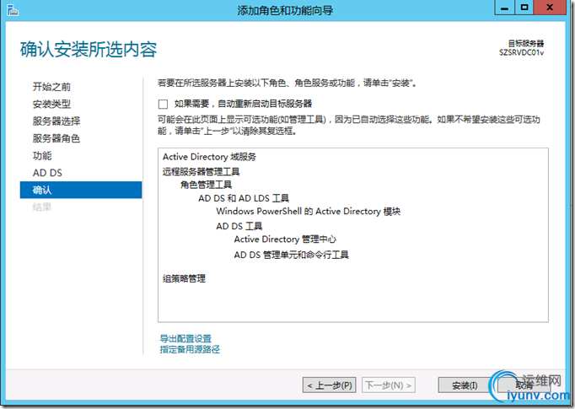Image resolution: width=575 pixels, height=409 pixels.
Task: Select the AD DS 工具 row
Action: pos(239,226)
